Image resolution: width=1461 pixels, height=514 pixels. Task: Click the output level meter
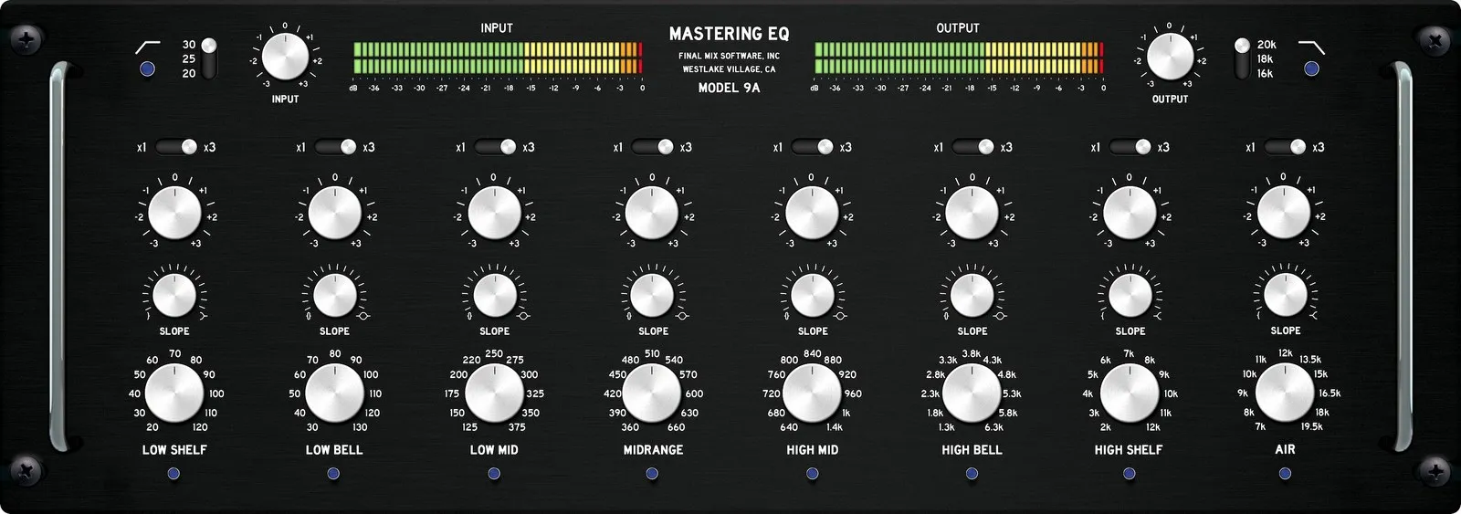coord(959,58)
